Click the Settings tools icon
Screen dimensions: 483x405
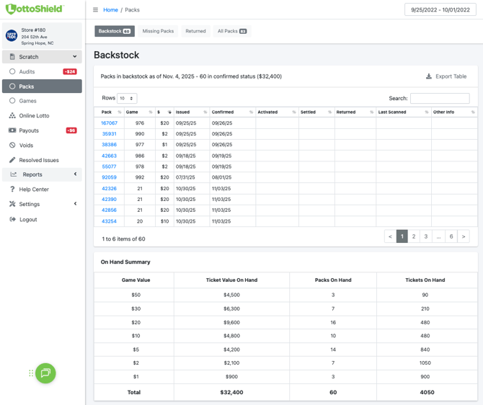coord(12,204)
